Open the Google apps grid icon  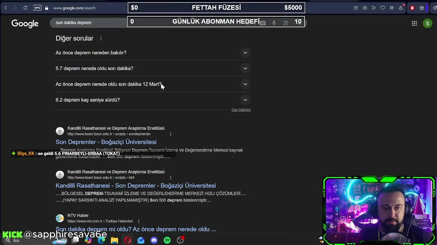[x=414, y=23]
